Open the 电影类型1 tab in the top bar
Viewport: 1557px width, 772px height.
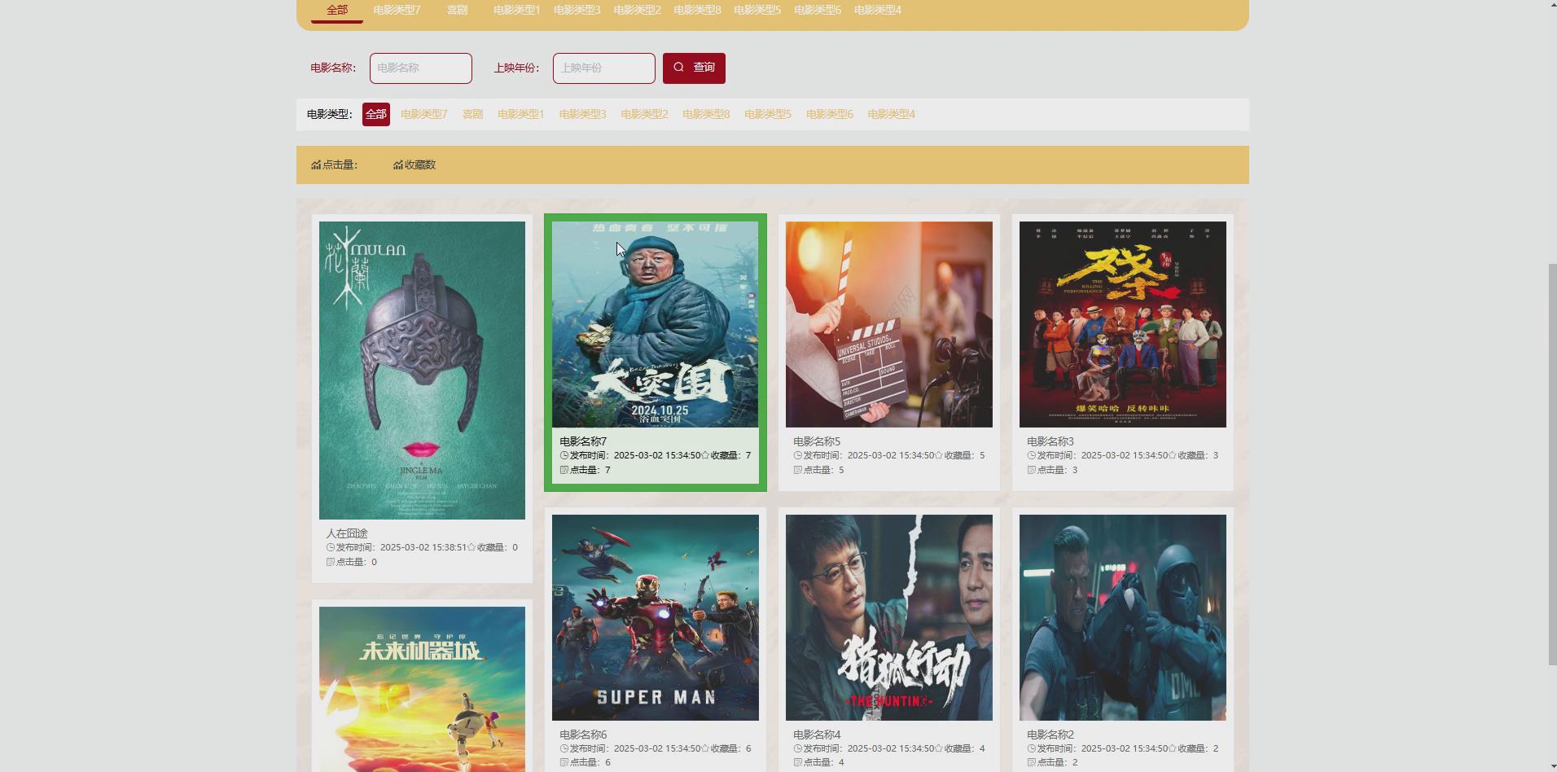click(517, 11)
